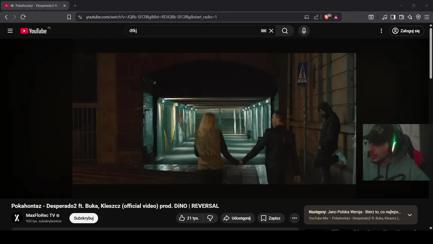Click Subskrybuj button
Screen dimensions: 433x244
(84, 218)
